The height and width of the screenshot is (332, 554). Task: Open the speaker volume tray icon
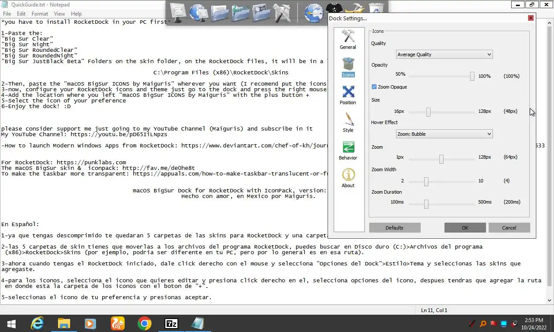[x=514, y=323]
